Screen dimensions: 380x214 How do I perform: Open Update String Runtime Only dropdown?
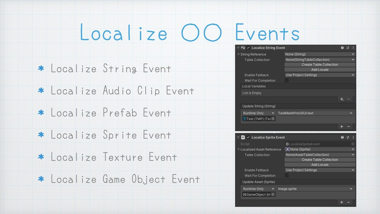pyautogui.click(x=259, y=113)
